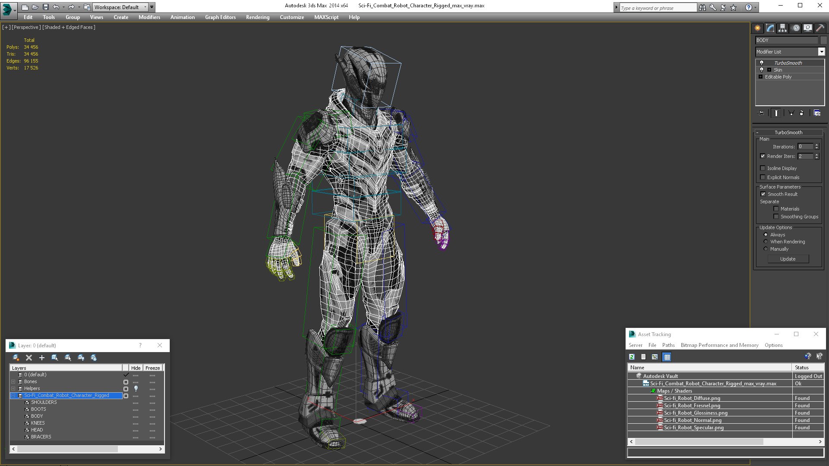Toggle Show End Result icon
This screenshot has height=466, width=829.
pos(776,113)
